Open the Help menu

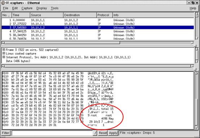[193, 8]
